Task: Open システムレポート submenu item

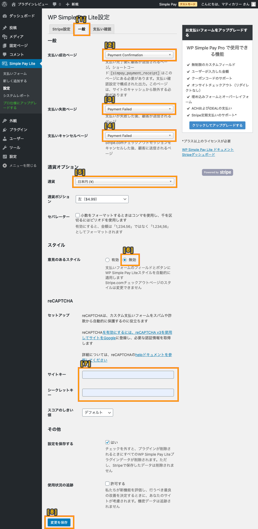Action: tap(16, 96)
